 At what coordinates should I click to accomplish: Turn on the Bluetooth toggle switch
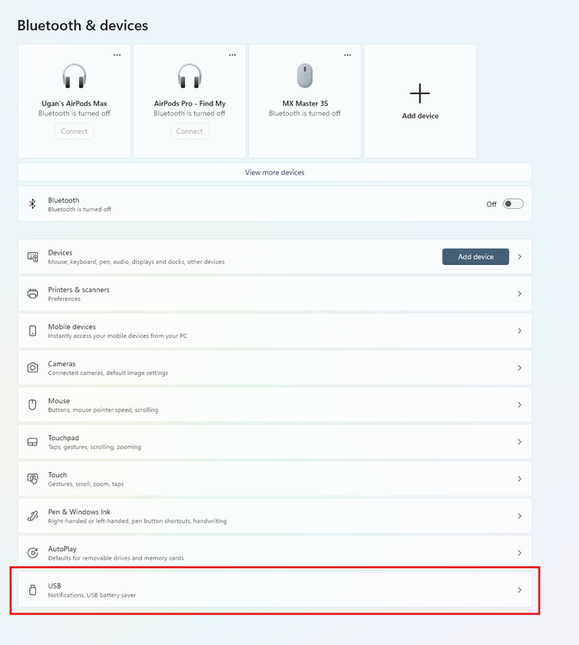[x=513, y=204]
